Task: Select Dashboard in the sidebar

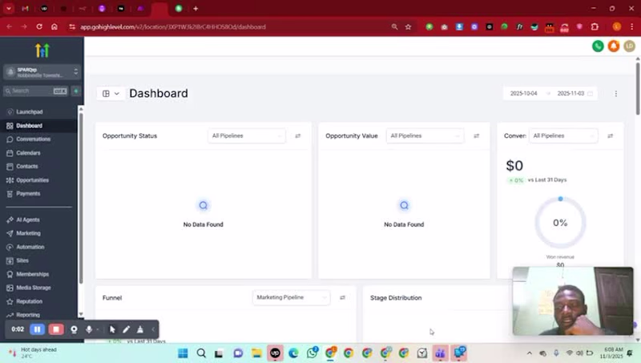Action: tap(30, 126)
